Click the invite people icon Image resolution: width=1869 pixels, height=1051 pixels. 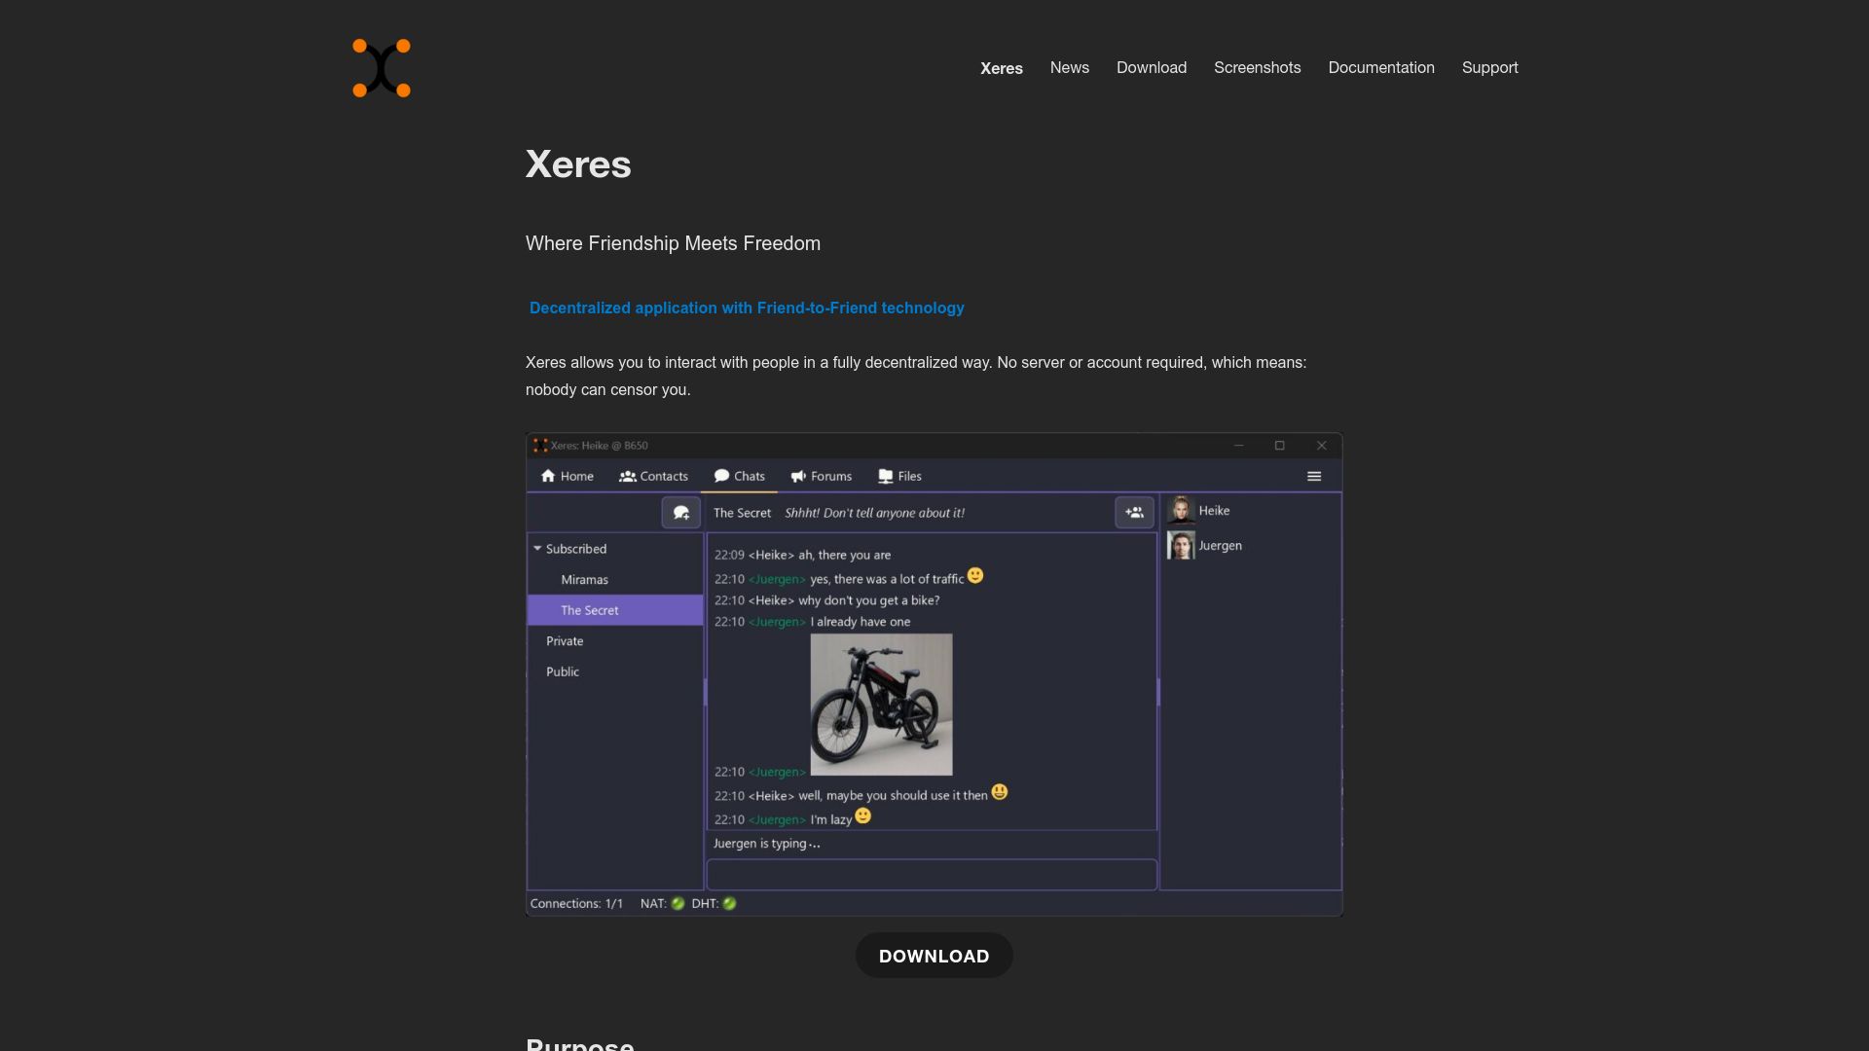[x=1134, y=512]
